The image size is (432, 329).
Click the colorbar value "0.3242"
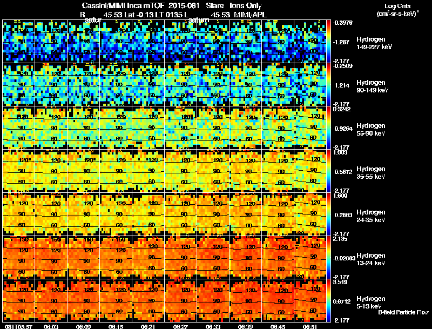342,109
